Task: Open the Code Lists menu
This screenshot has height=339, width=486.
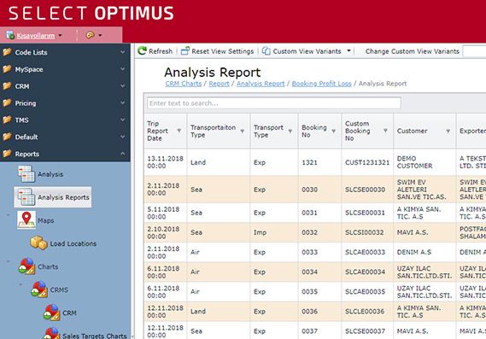Action: (65, 52)
